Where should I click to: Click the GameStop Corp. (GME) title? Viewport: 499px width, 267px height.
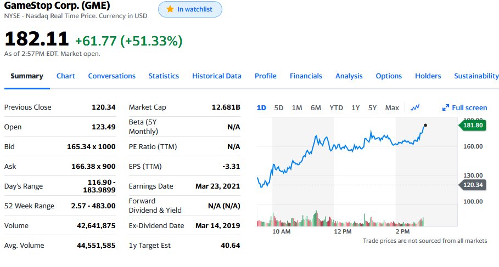pos(57,5)
